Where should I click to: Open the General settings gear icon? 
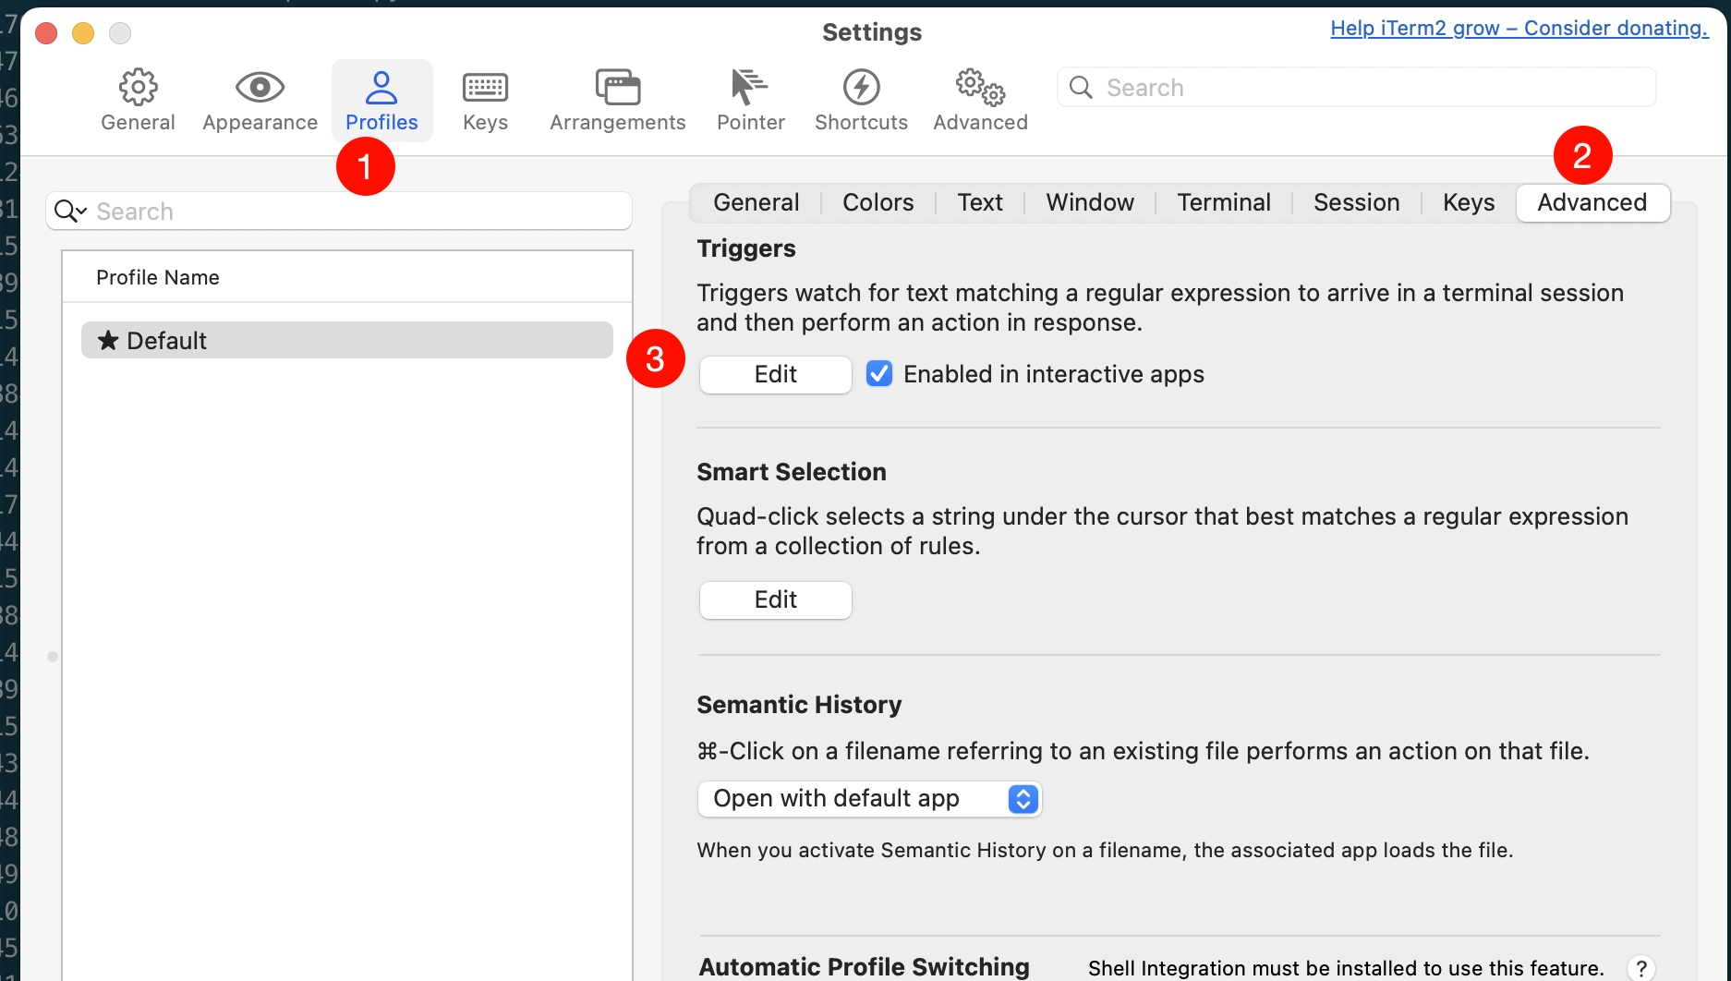pyautogui.click(x=138, y=87)
